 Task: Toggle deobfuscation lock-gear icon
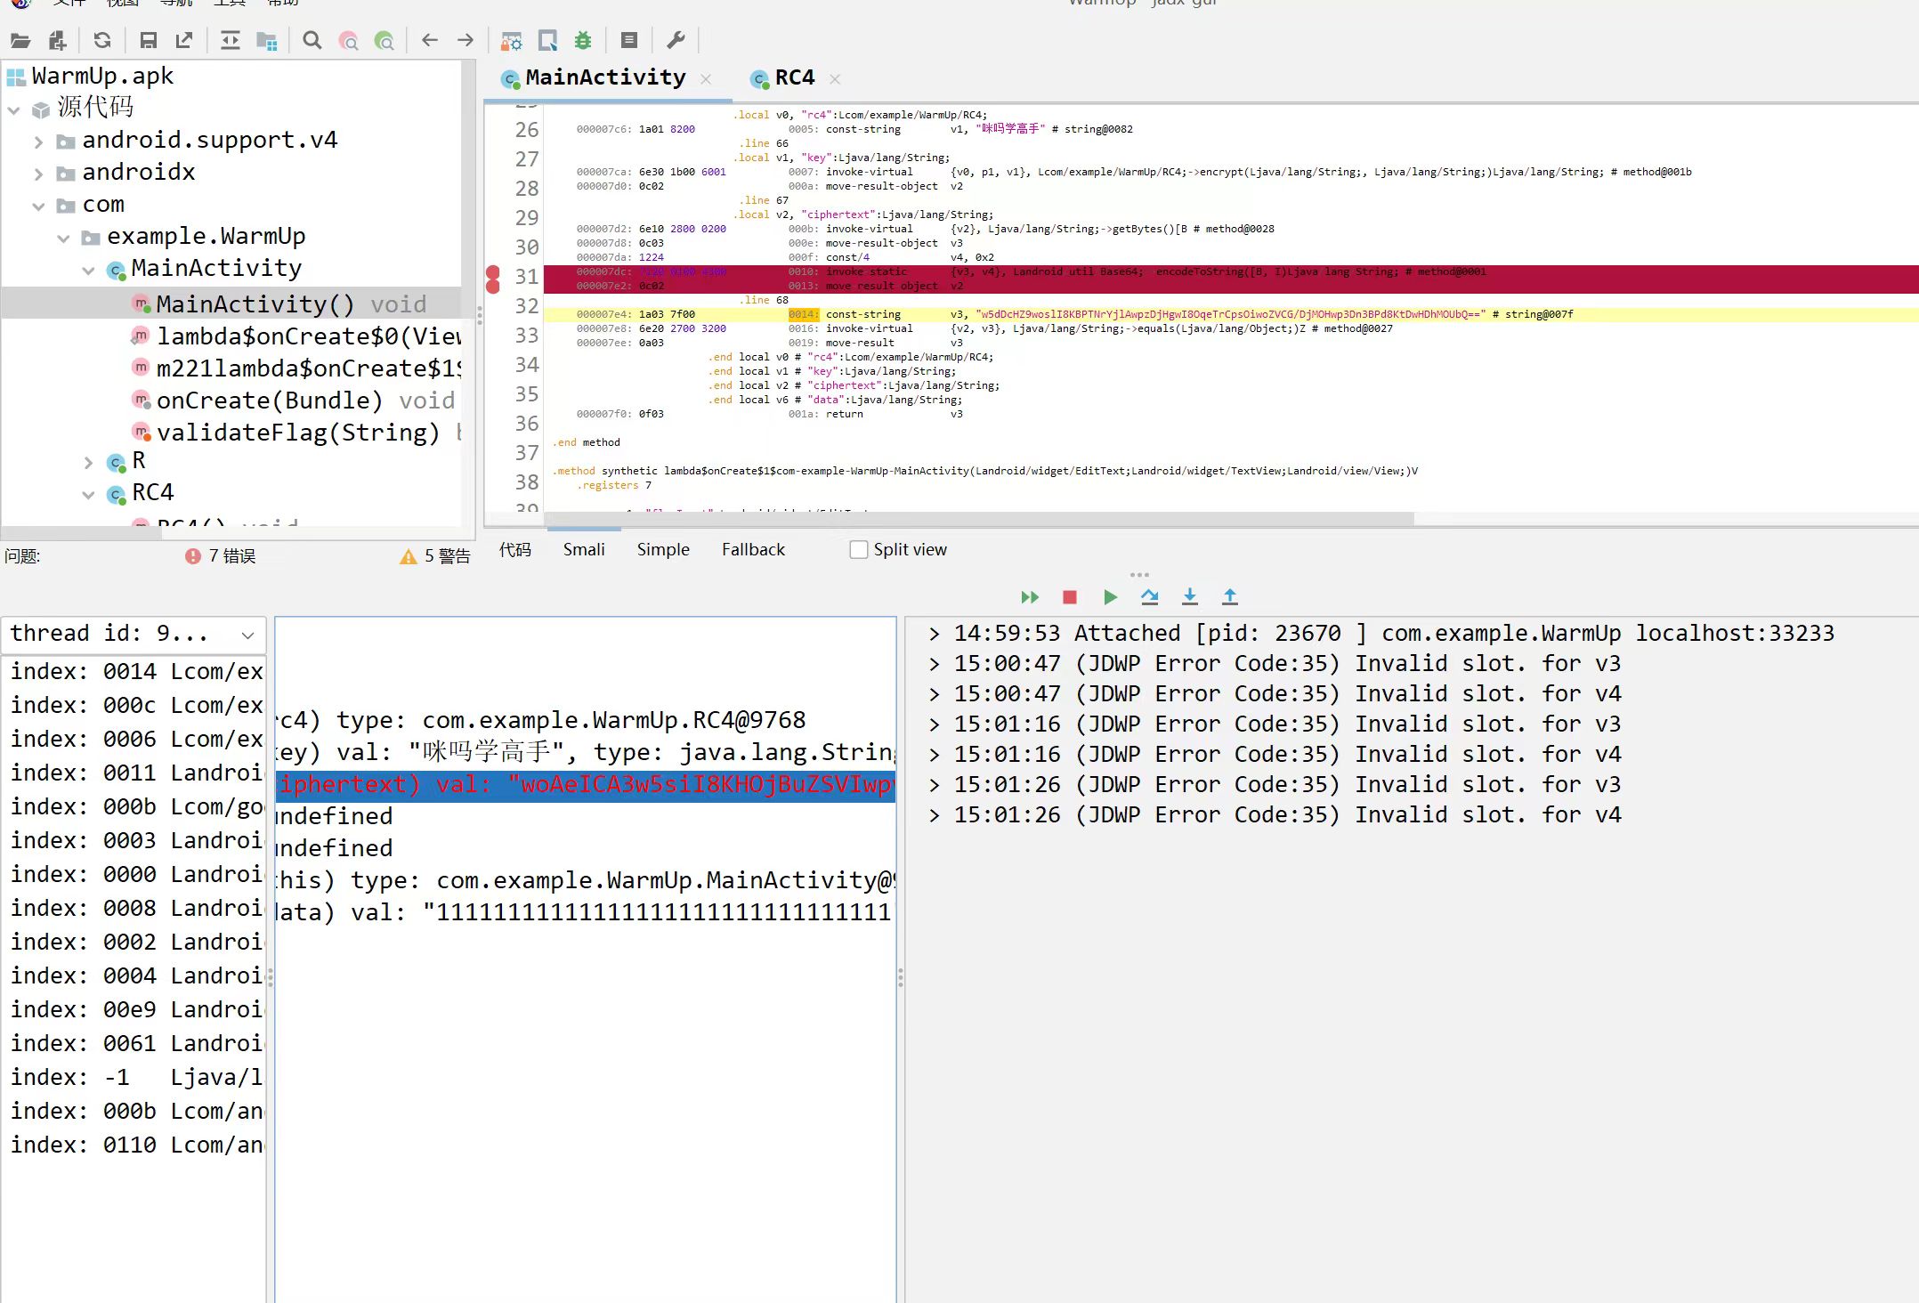512,40
